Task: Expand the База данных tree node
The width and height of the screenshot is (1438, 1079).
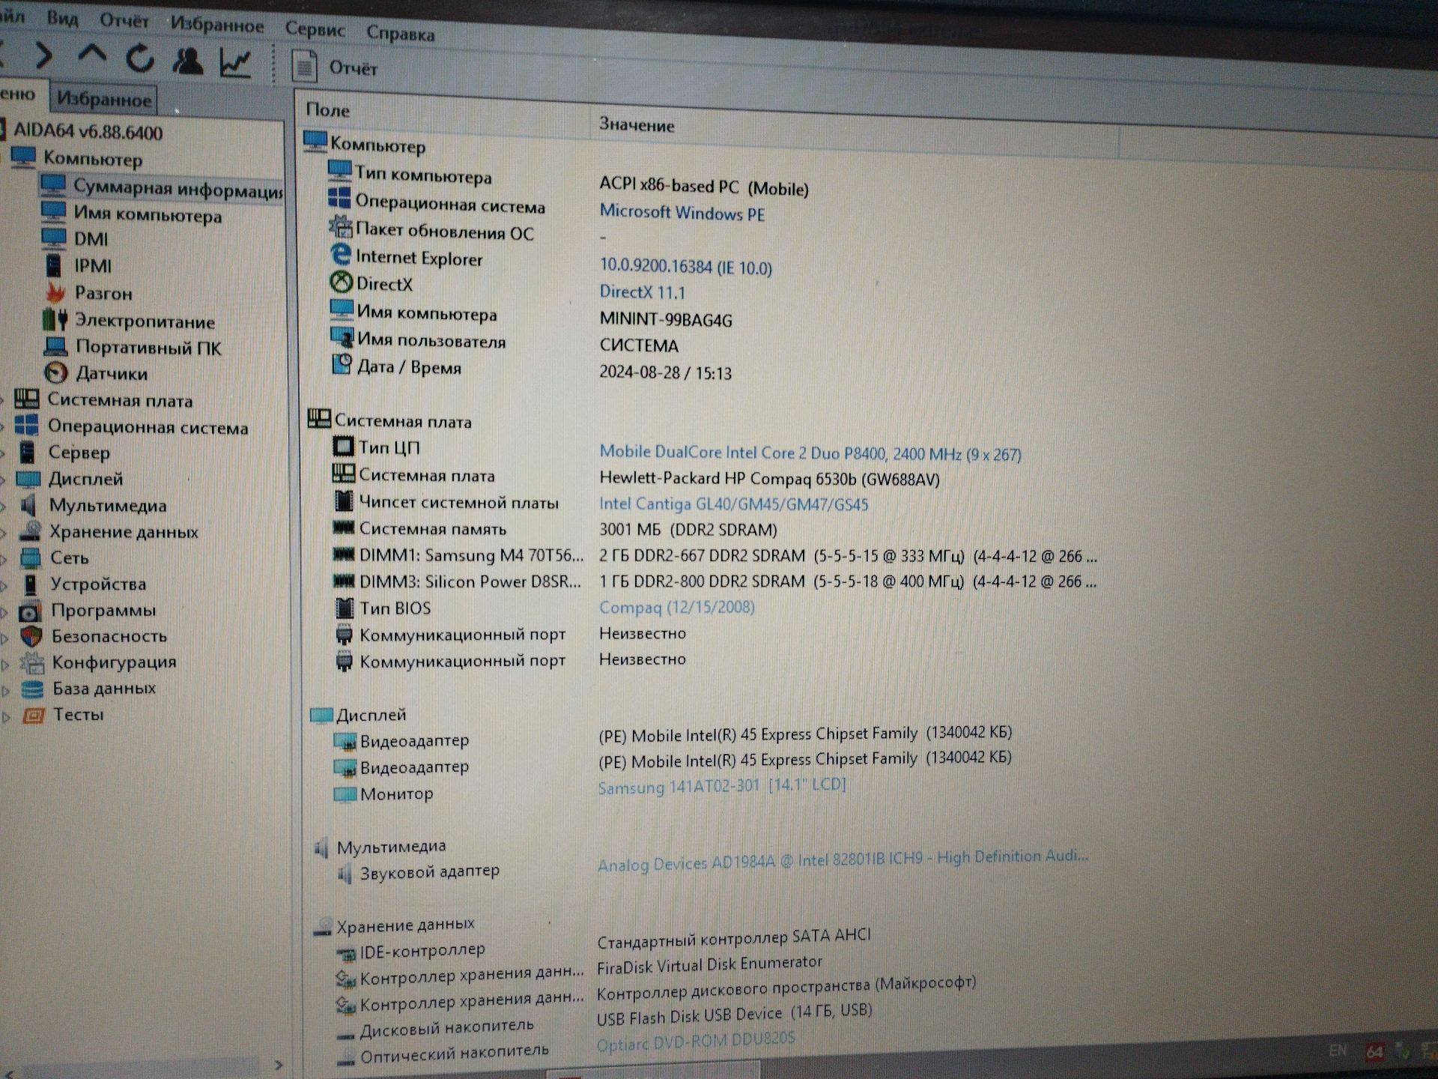Action: coord(6,690)
